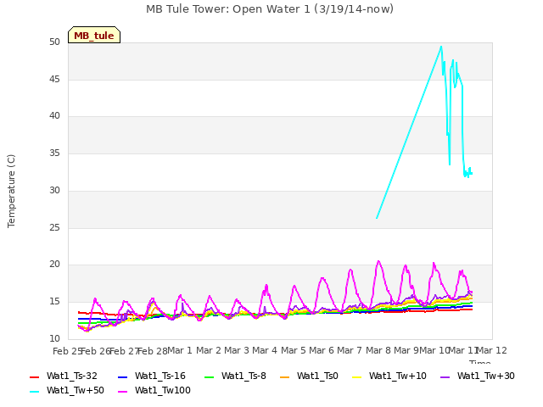Click the cyan line's Mar 8 start
543x407 pixels.
coord(377,218)
